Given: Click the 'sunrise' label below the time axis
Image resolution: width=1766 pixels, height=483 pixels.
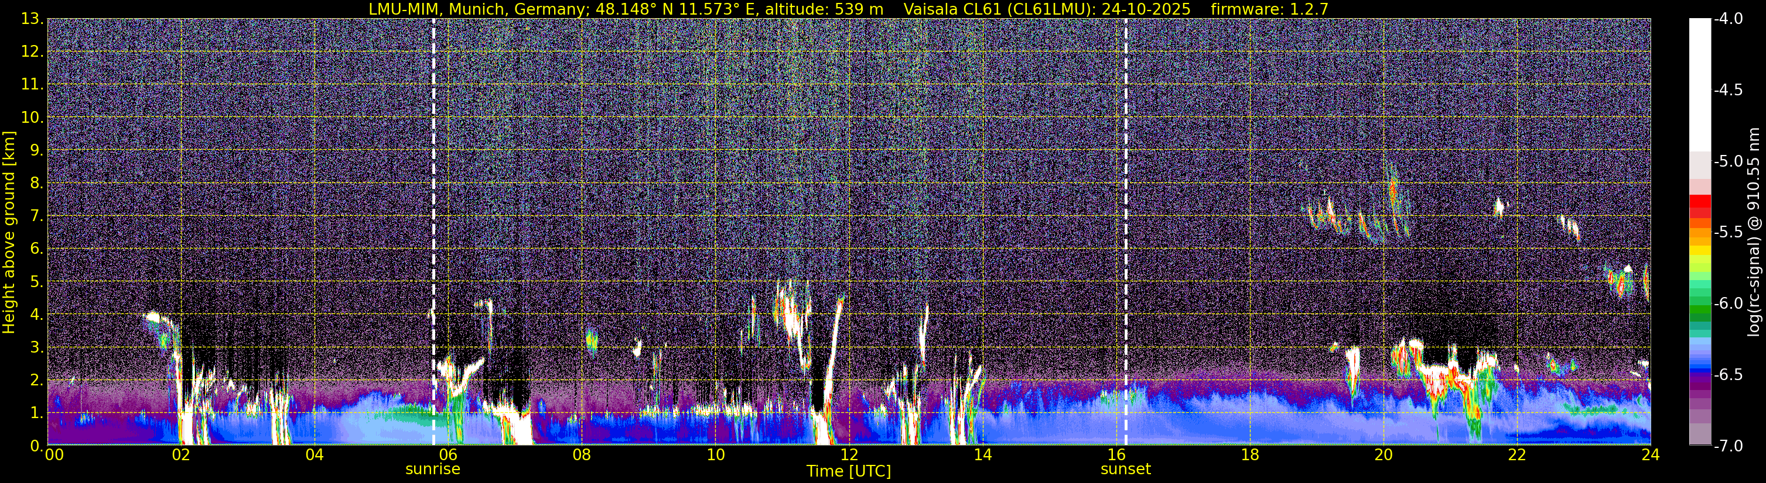Looking at the screenshot, I should click(433, 470).
